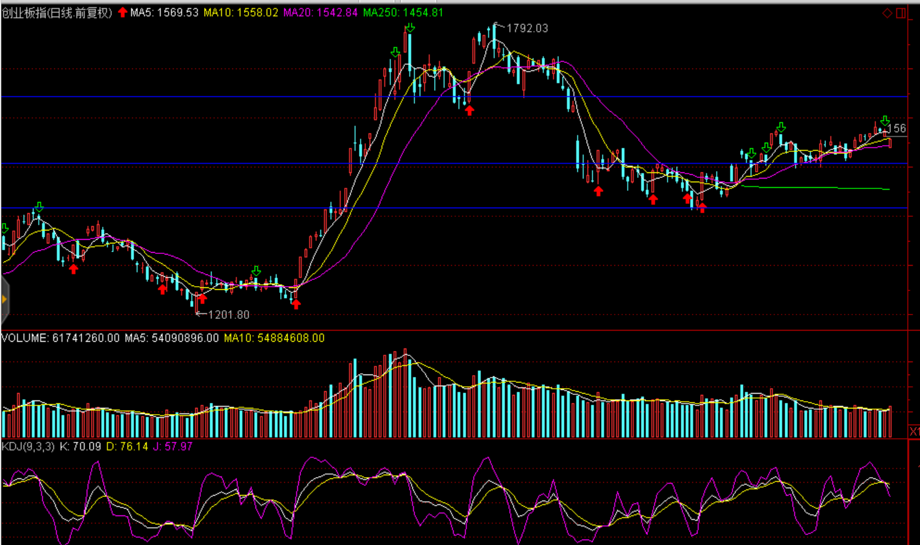
Task: Click the KDJ(9,3,3) indicator header
Action: (x=28, y=446)
